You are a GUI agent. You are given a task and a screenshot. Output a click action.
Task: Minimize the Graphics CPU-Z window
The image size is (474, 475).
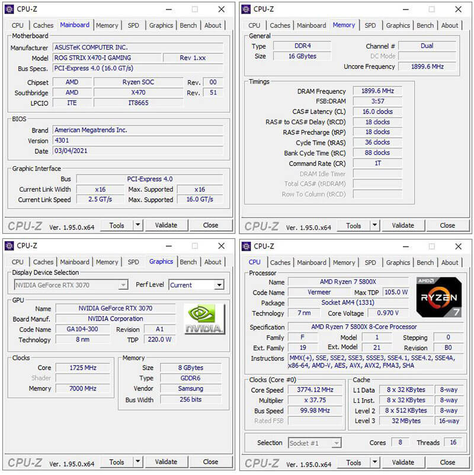click(x=169, y=246)
